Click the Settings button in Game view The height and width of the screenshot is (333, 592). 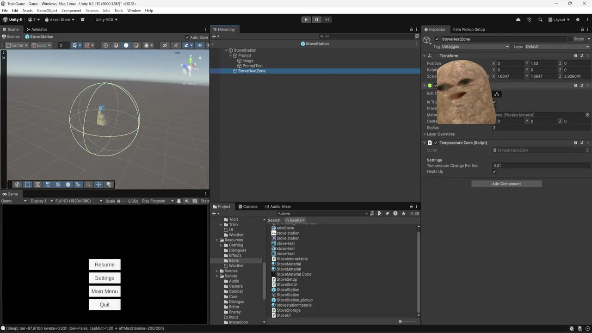pos(105,278)
